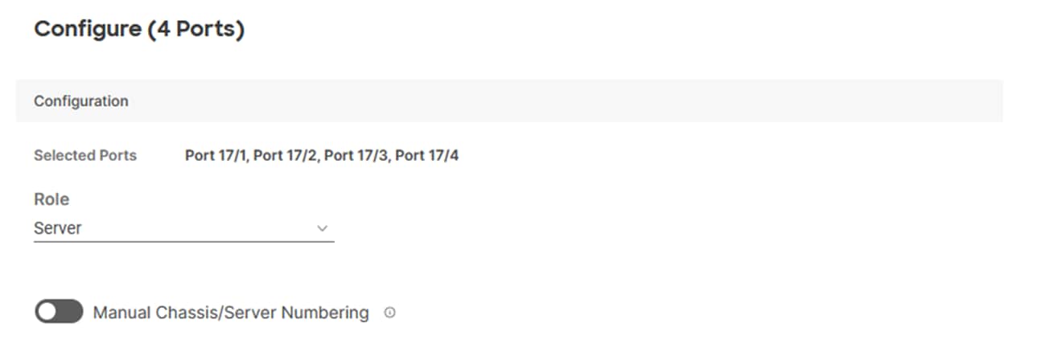Viewport: 1037px width, 357px height.
Task: Click the info icon beside Manual Chassis/Server Numbering
Action: 390,314
